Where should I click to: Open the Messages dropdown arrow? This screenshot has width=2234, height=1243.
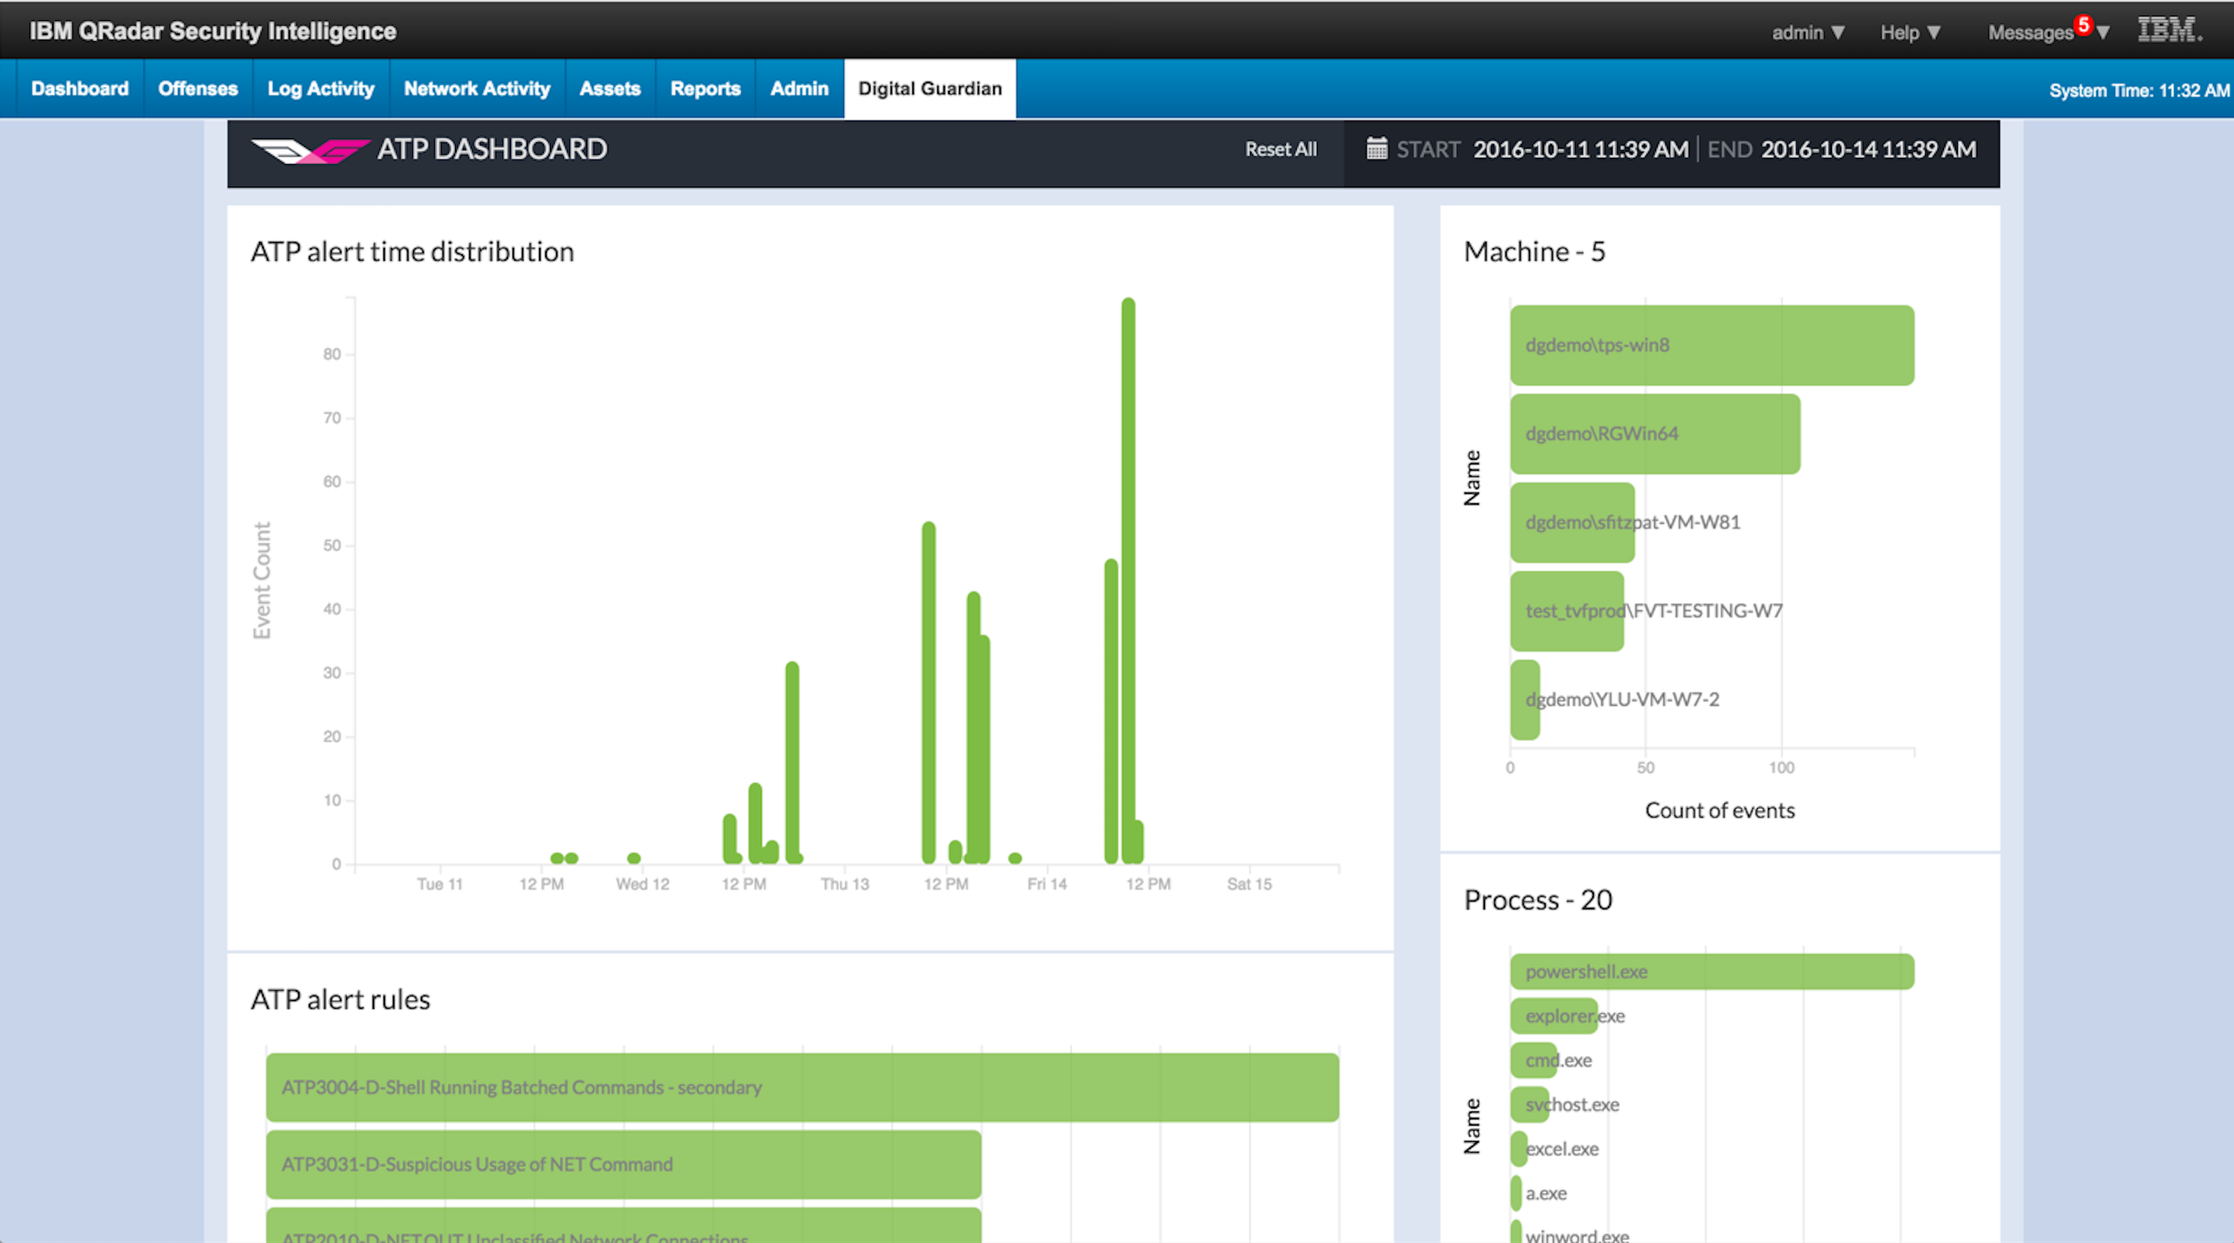[x=2103, y=32]
